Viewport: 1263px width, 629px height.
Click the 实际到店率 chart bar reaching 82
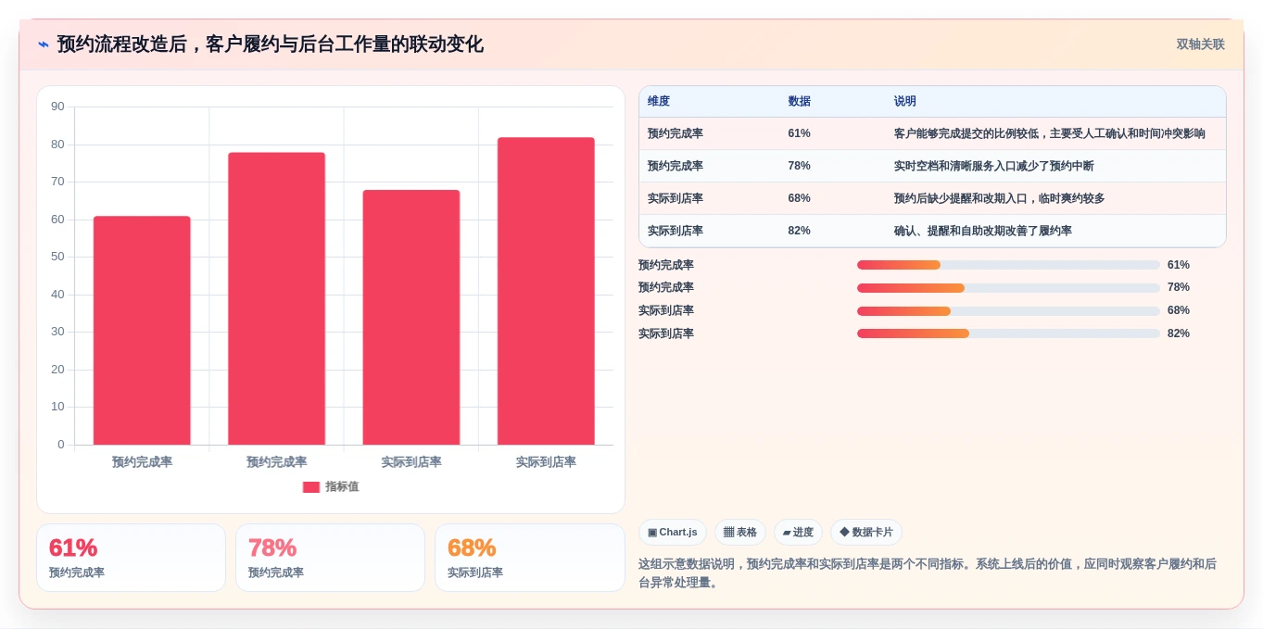tap(546, 292)
